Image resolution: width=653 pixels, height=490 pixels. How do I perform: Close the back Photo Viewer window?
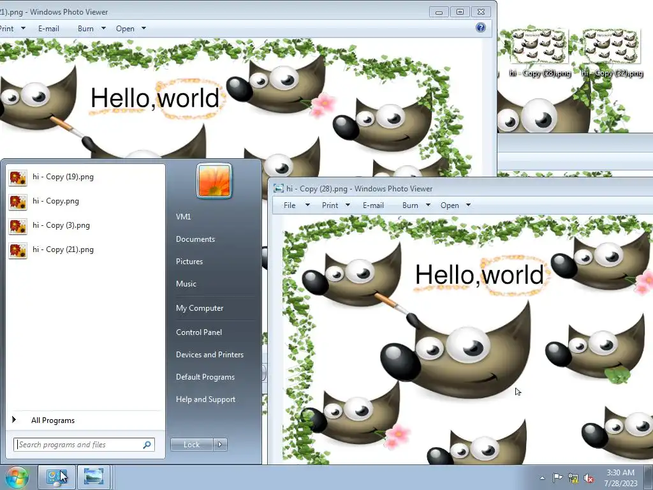481,11
